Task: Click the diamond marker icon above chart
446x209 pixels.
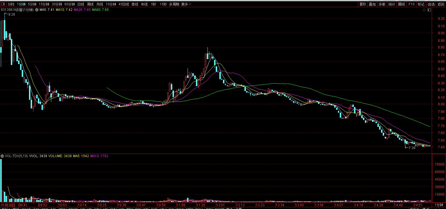Action: tap(424, 10)
